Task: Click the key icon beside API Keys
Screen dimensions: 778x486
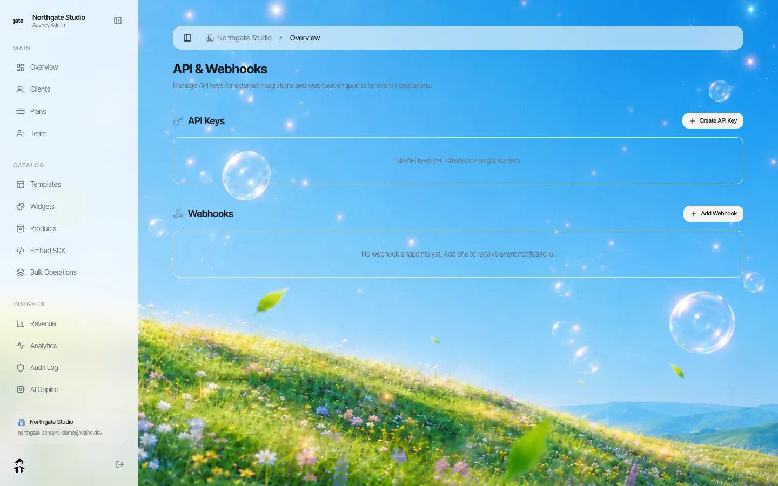Action: (x=178, y=121)
